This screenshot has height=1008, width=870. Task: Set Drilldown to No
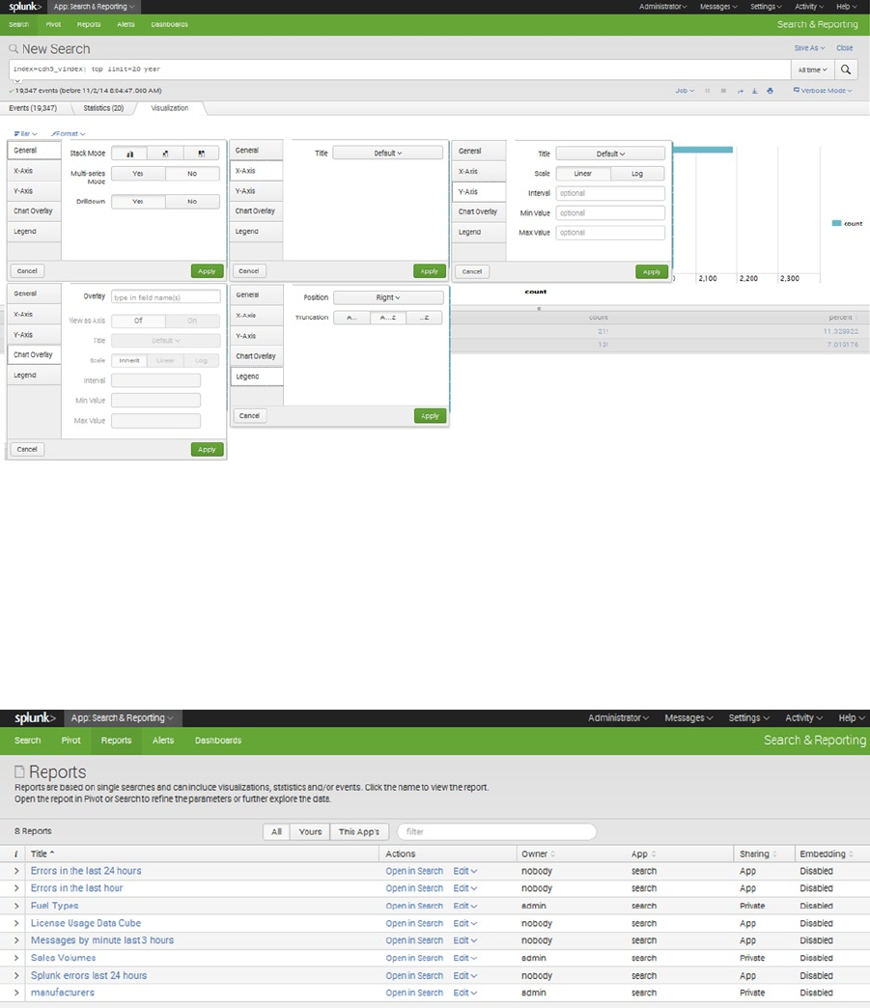(192, 201)
